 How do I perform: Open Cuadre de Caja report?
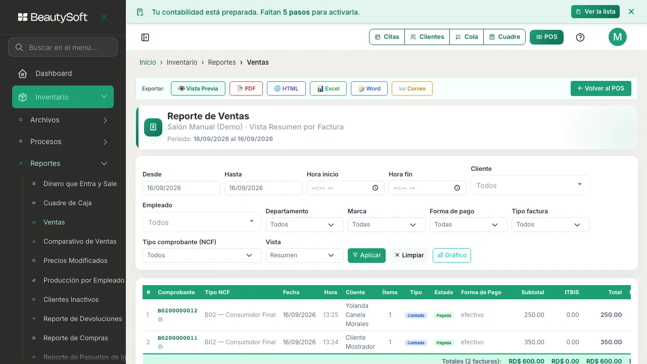click(x=67, y=203)
